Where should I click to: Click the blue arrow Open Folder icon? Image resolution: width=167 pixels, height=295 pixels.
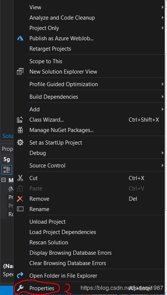[x=20, y=276]
